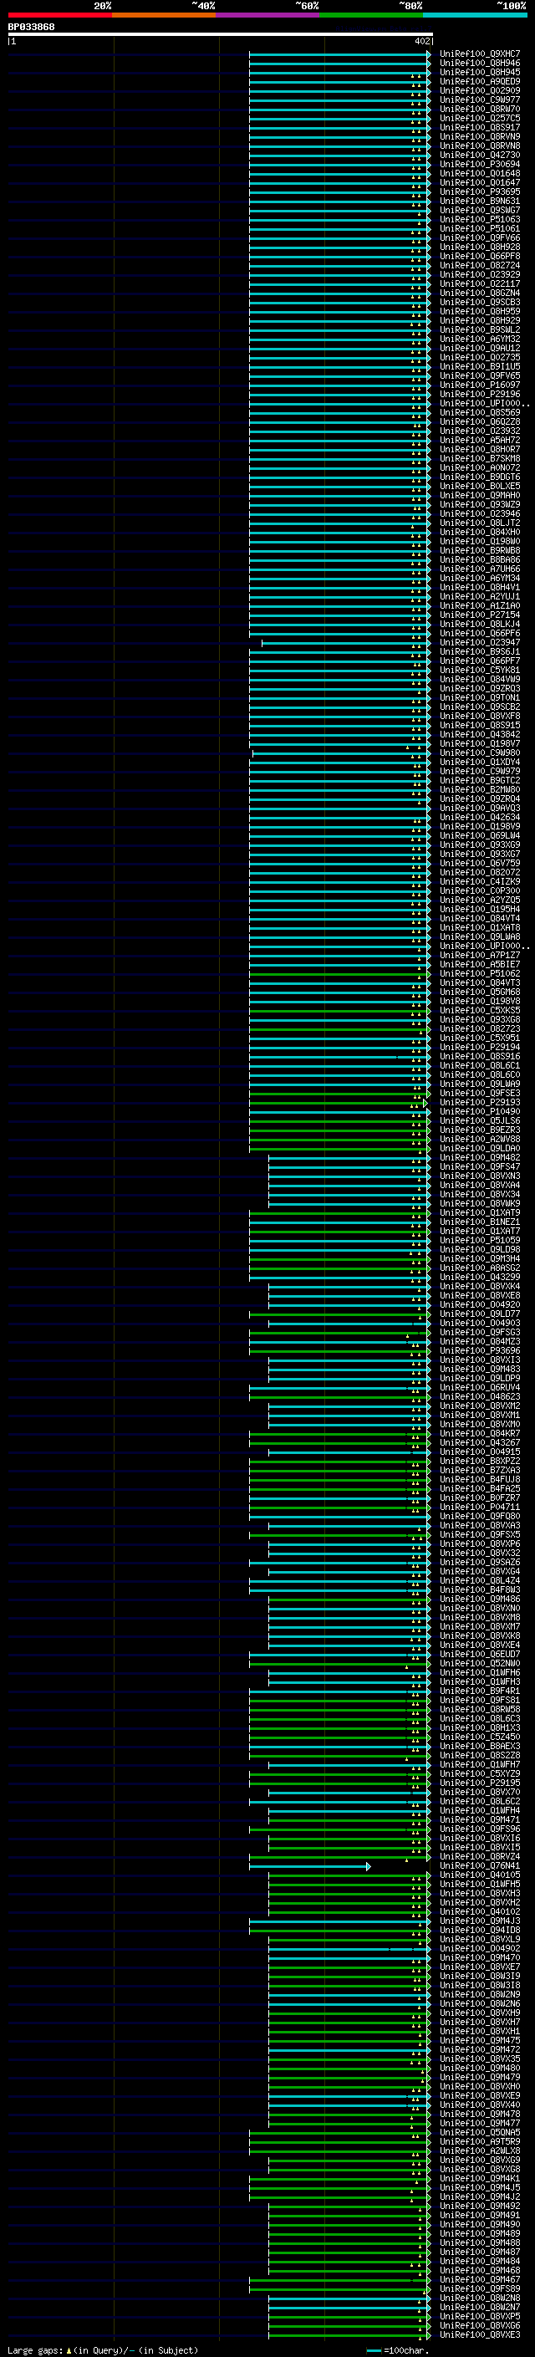Select hit label UniRef100_A8ASG2
The image size is (535, 2357).
point(480,1268)
